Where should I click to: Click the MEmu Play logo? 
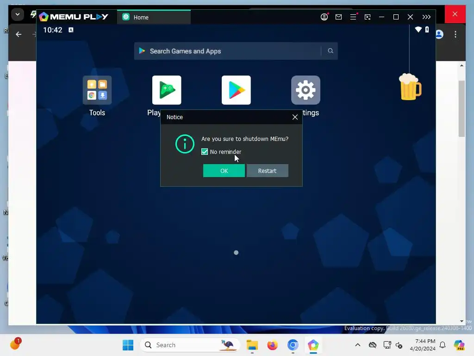coord(74,17)
